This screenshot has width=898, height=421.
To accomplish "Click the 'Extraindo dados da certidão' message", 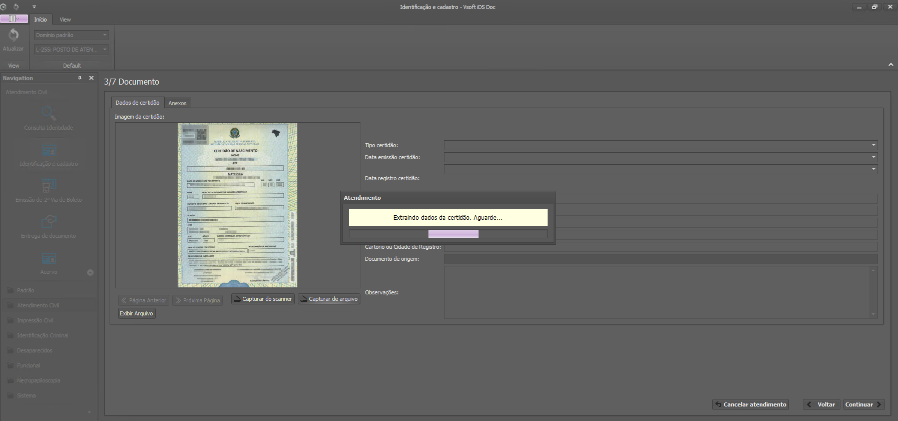I will point(448,217).
